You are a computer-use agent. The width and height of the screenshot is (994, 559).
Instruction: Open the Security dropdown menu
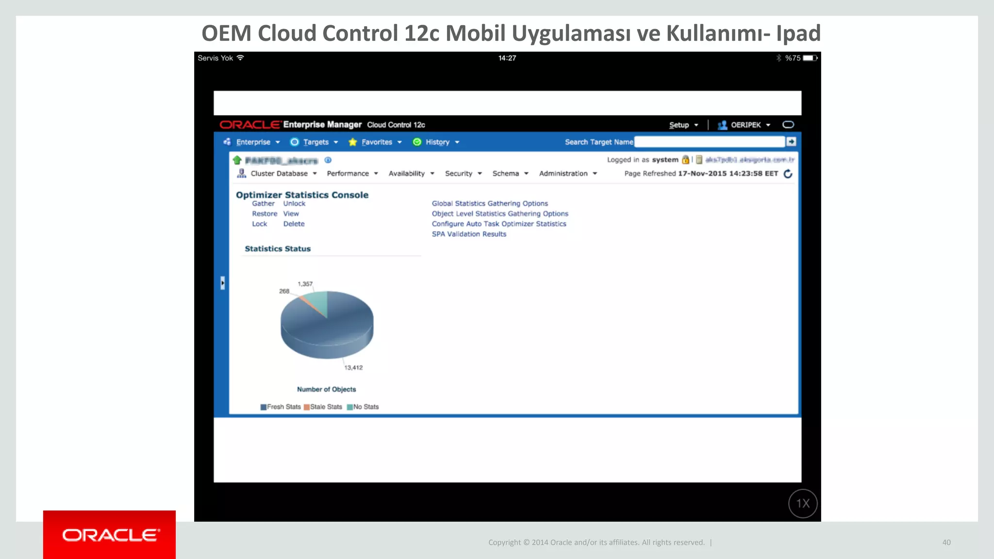coord(463,173)
